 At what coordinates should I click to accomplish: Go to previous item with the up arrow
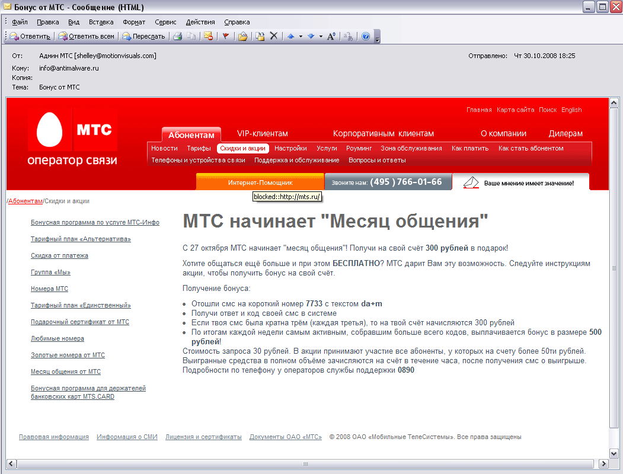(x=291, y=36)
